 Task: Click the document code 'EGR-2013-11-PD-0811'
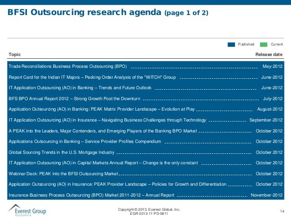(149, 213)
